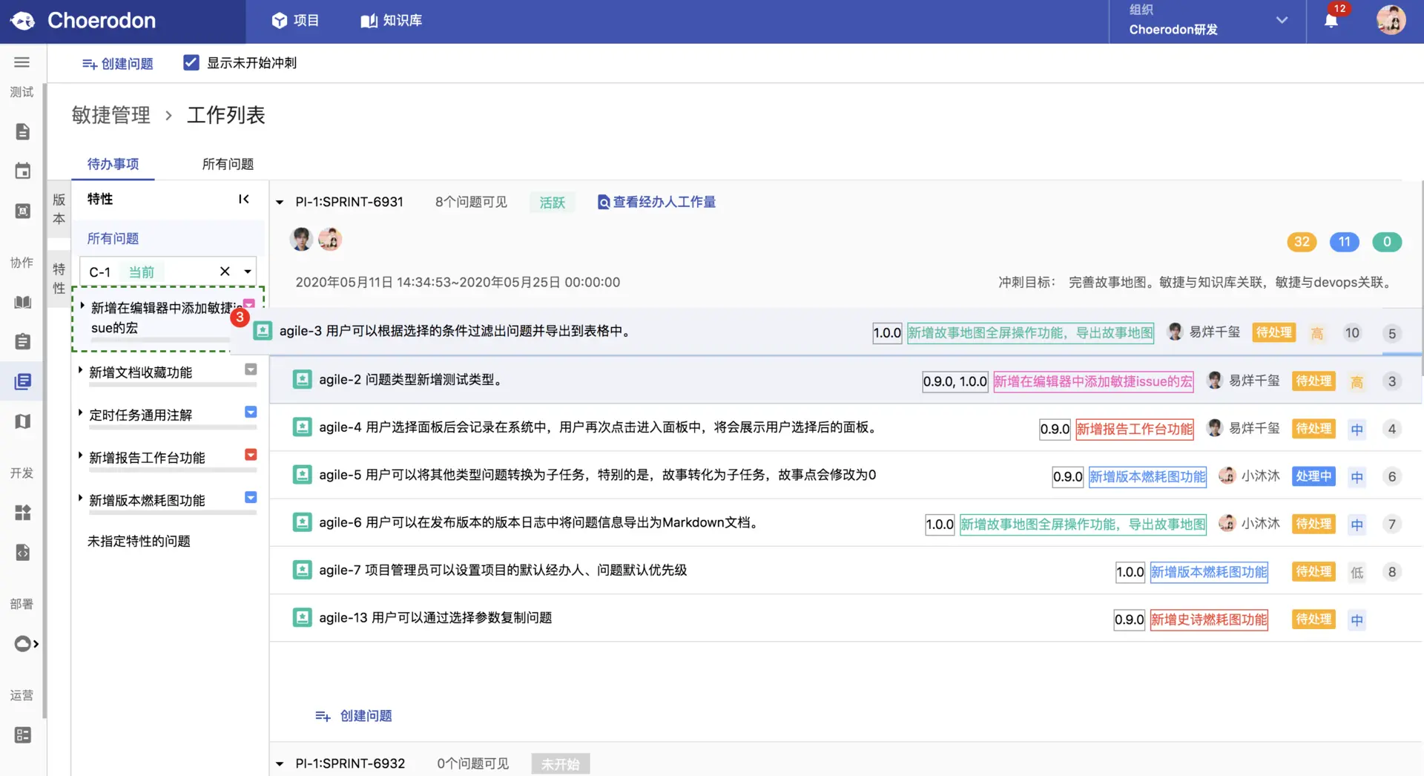The image size is (1424, 776).
Task: Open the 知识库 menu in the top bar
Action: coord(391,20)
